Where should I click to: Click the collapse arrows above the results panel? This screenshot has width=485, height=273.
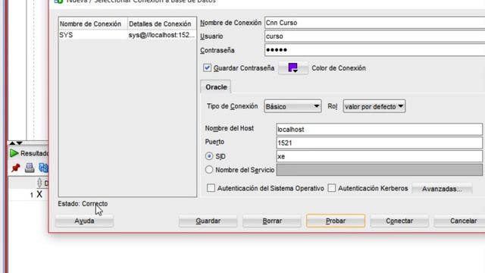click(15, 143)
